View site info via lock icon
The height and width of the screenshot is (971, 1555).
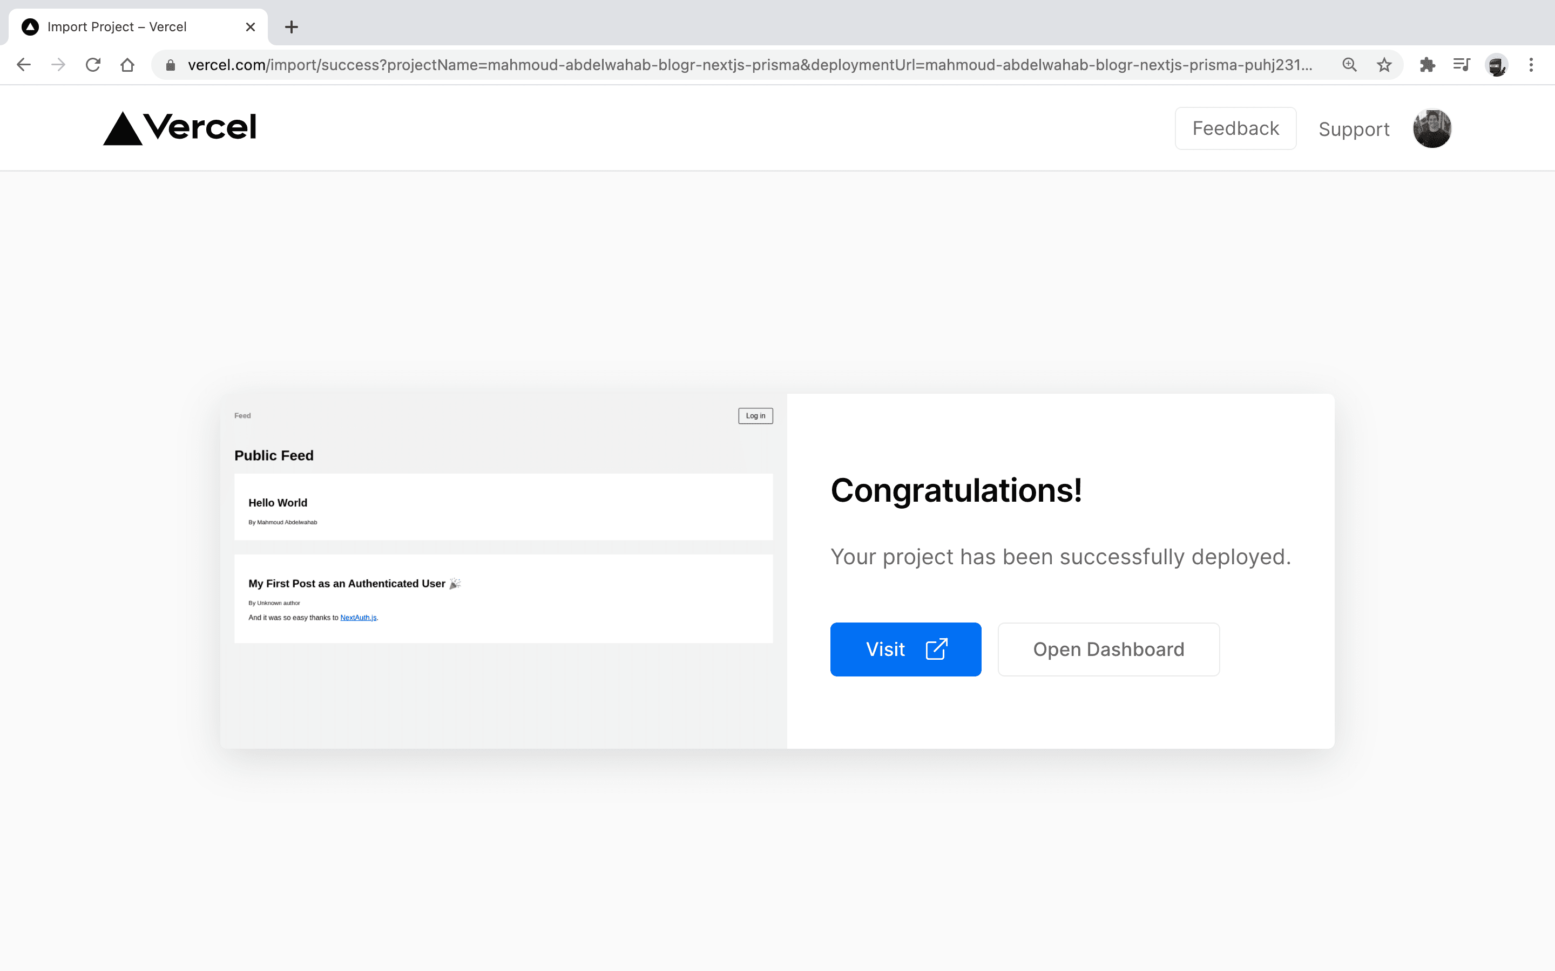click(x=170, y=65)
